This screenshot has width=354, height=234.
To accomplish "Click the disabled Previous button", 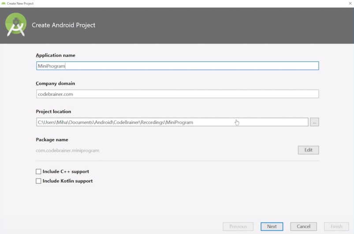I will coord(238,227).
